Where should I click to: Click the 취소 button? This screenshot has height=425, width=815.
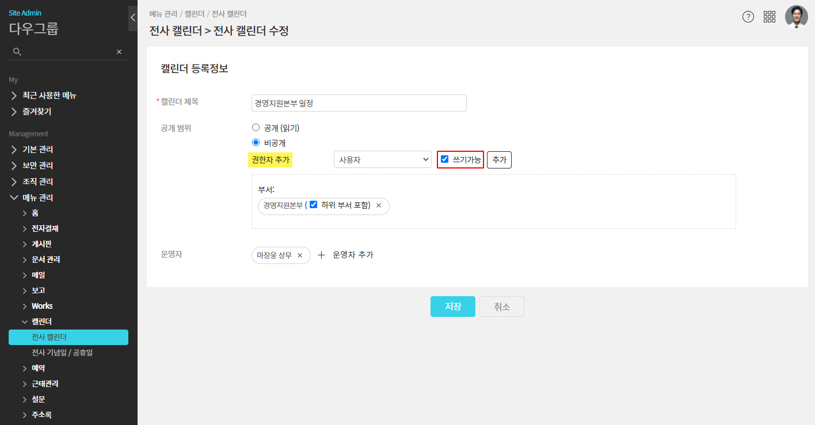501,307
